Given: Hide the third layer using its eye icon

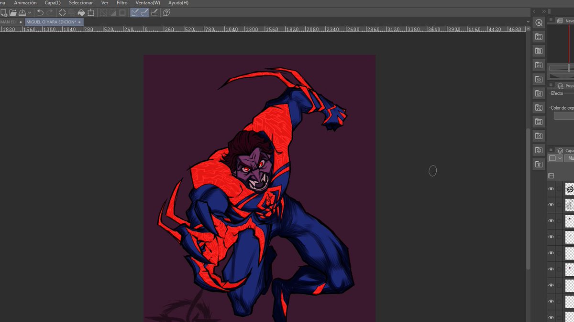Looking at the screenshot, I should point(551,221).
